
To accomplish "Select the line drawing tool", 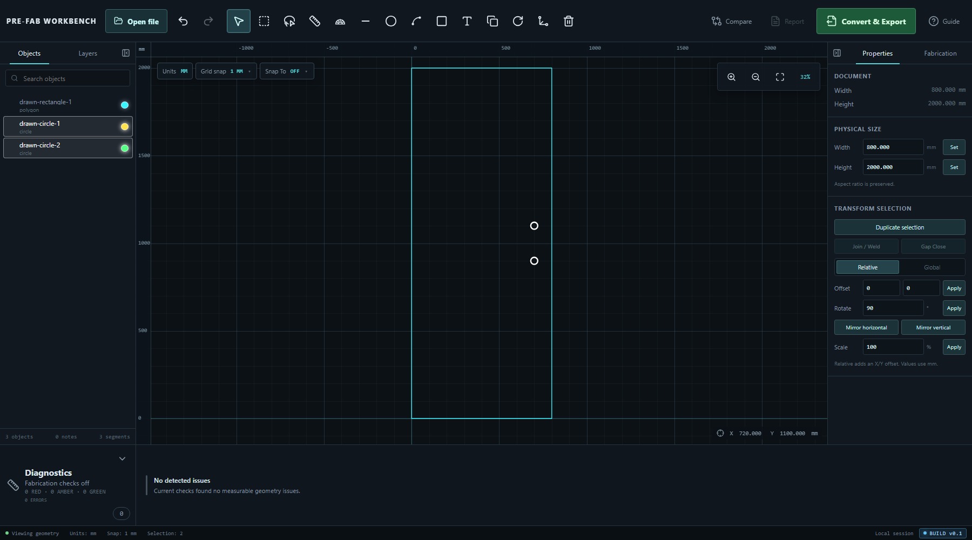I will 366,21.
